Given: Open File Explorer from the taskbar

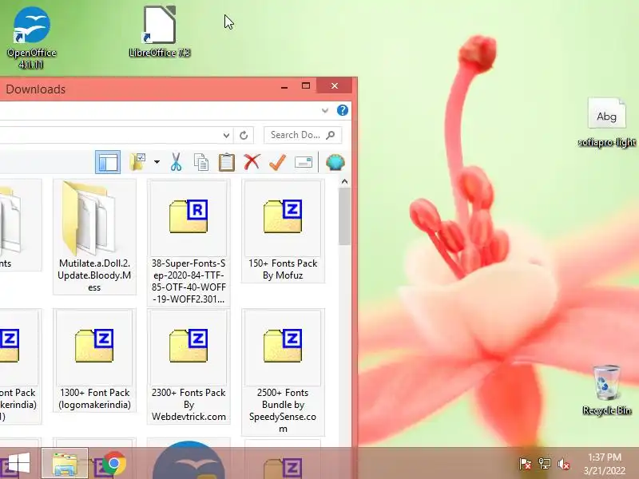Looking at the screenshot, I should click(65, 464).
